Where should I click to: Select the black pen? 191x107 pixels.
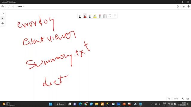(x=80, y=16)
